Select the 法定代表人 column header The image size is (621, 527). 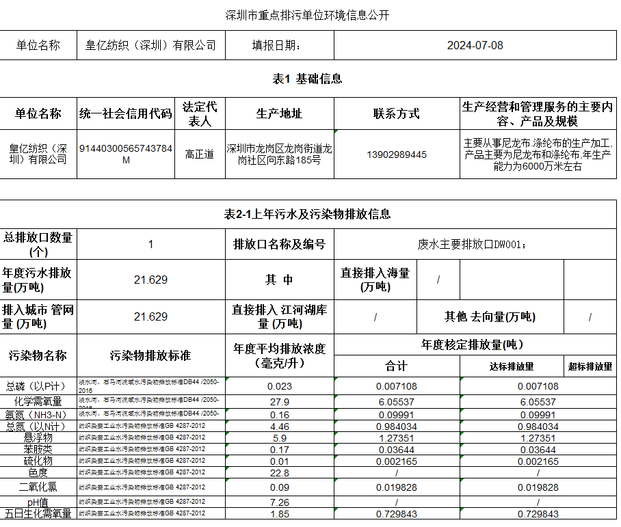click(x=200, y=113)
